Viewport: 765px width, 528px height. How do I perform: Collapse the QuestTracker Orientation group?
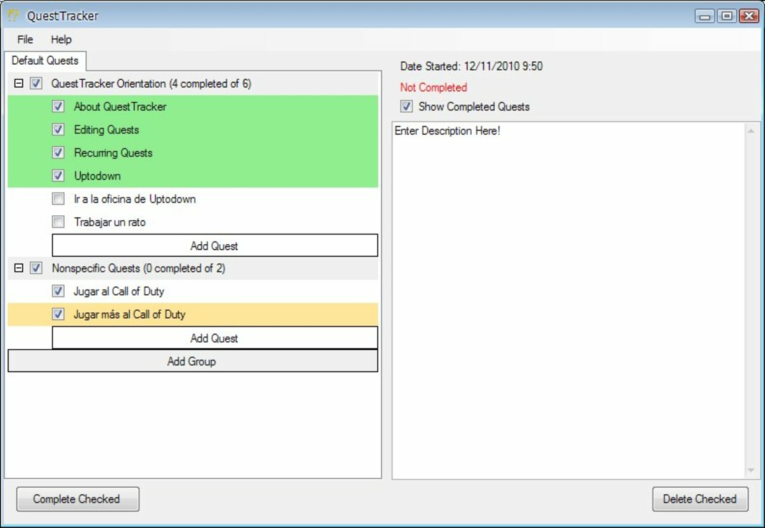pos(18,83)
